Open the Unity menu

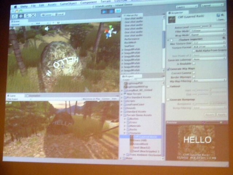point(24,7)
